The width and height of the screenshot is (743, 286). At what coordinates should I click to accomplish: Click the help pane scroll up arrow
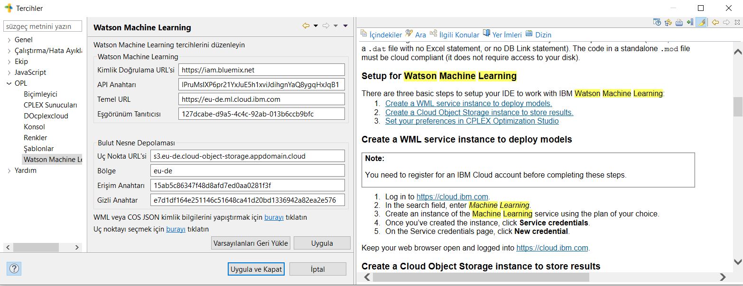tap(738, 51)
